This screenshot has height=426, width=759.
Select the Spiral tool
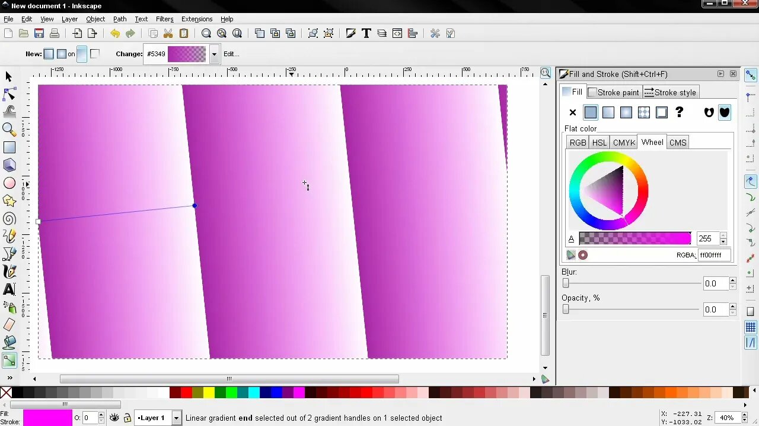pyautogui.click(x=9, y=219)
